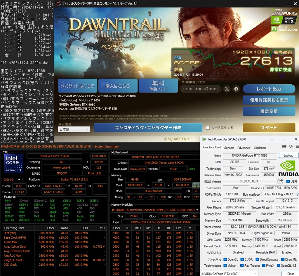Open the Advanced tab in GPU-Z

pos(244,147)
